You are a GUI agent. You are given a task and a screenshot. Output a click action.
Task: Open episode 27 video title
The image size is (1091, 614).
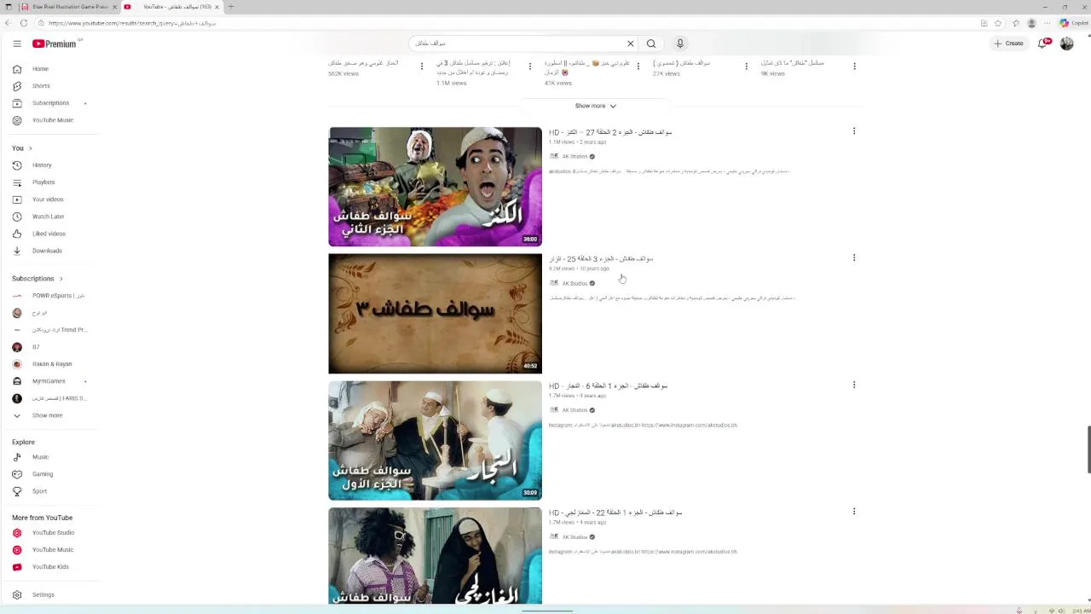610,132
